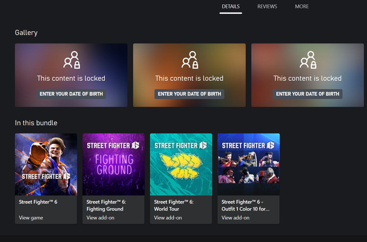
Task: Click Enter Your Date of Birth on middle gallery item
Action: (189, 94)
